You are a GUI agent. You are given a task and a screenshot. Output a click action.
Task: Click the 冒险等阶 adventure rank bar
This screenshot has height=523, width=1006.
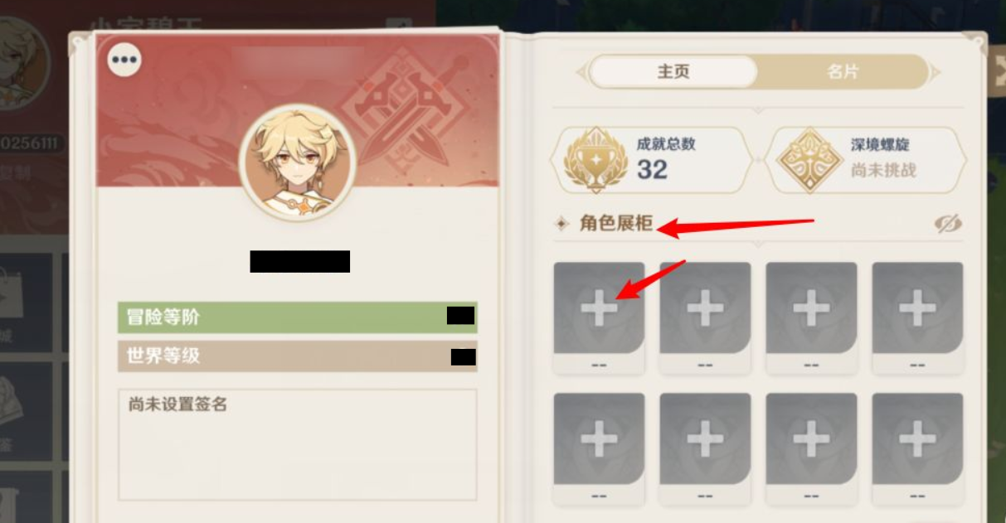click(298, 317)
